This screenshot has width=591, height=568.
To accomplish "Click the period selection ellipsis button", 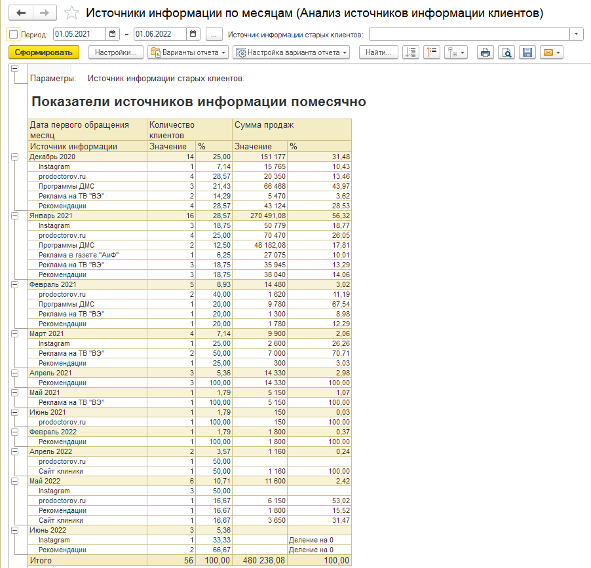I will (214, 34).
